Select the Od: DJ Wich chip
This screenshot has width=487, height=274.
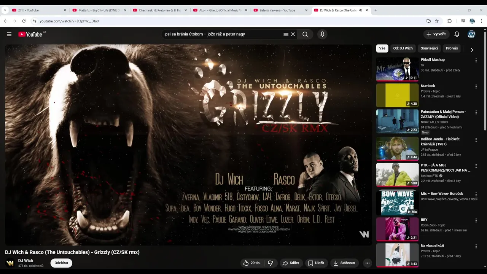coord(403,48)
